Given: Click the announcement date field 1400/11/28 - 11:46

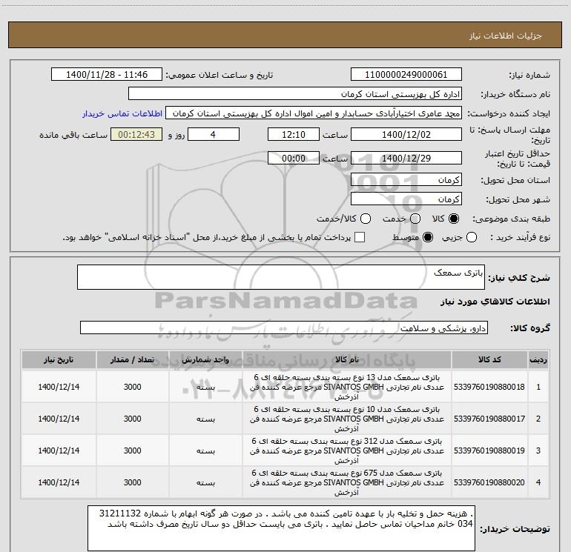Looking at the screenshot, I should 107,74.
